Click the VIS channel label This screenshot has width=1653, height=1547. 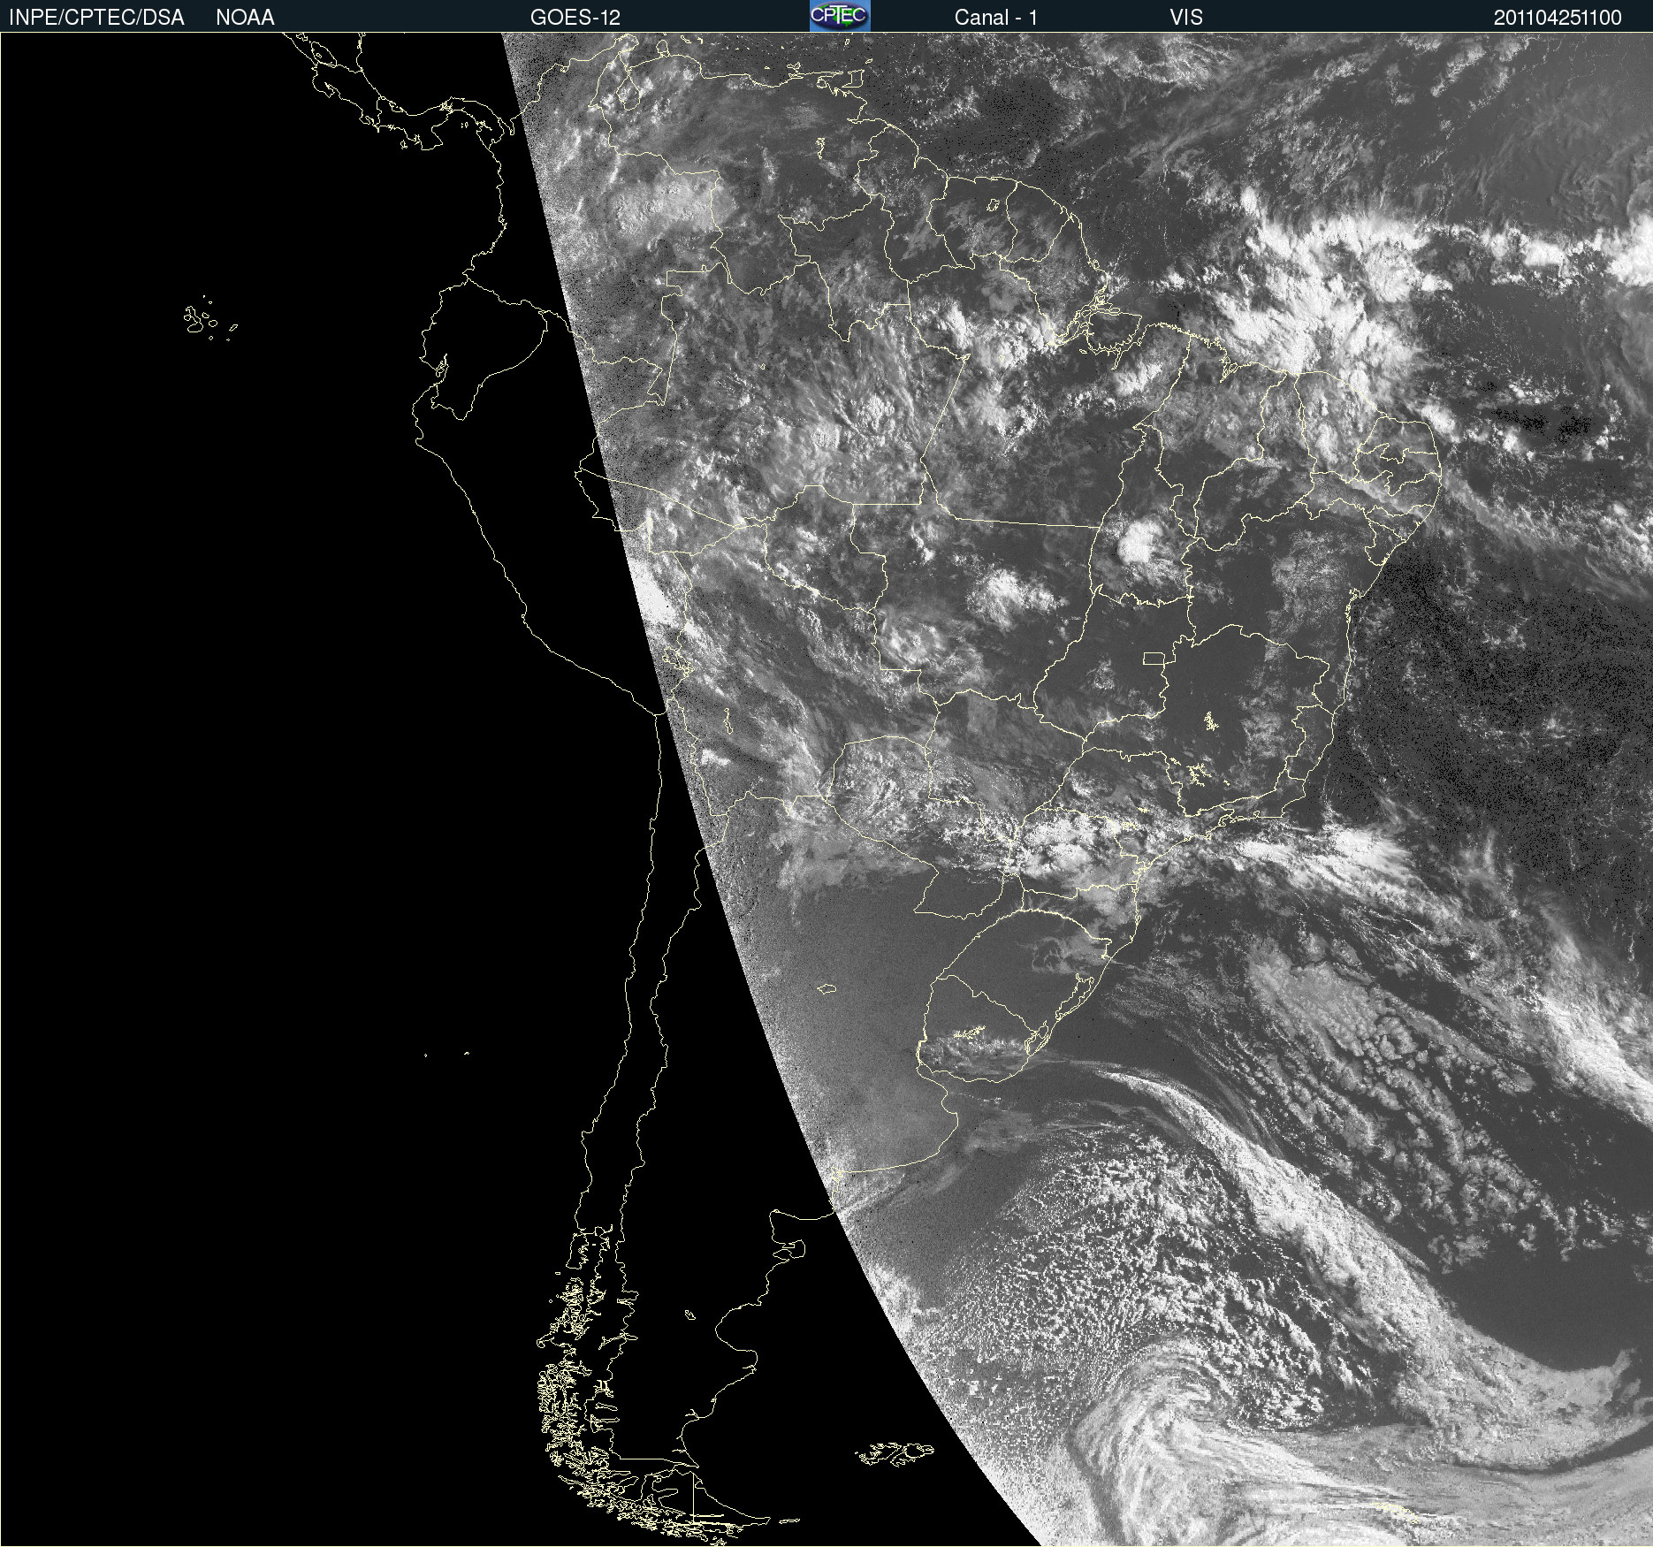tap(1186, 18)
